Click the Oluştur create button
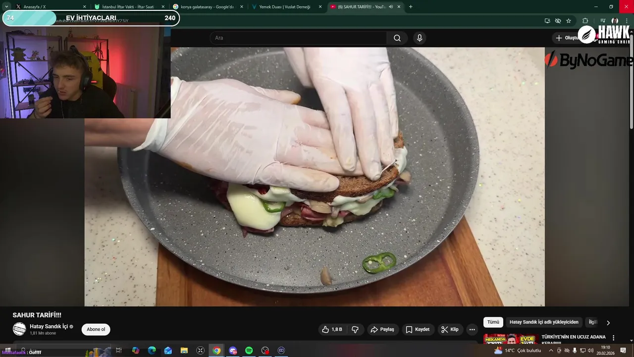The height and width of the screenshot is (357, 634). click(x=568, y=38)
